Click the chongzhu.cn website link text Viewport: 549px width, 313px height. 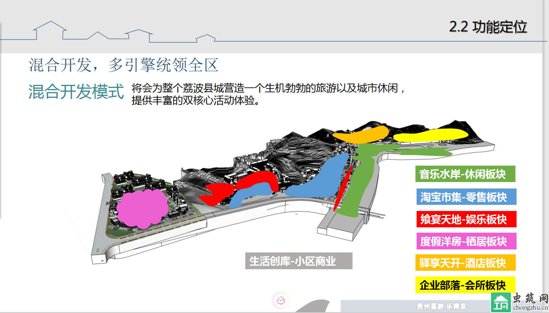pyautogui.click(x=531, y=308)
